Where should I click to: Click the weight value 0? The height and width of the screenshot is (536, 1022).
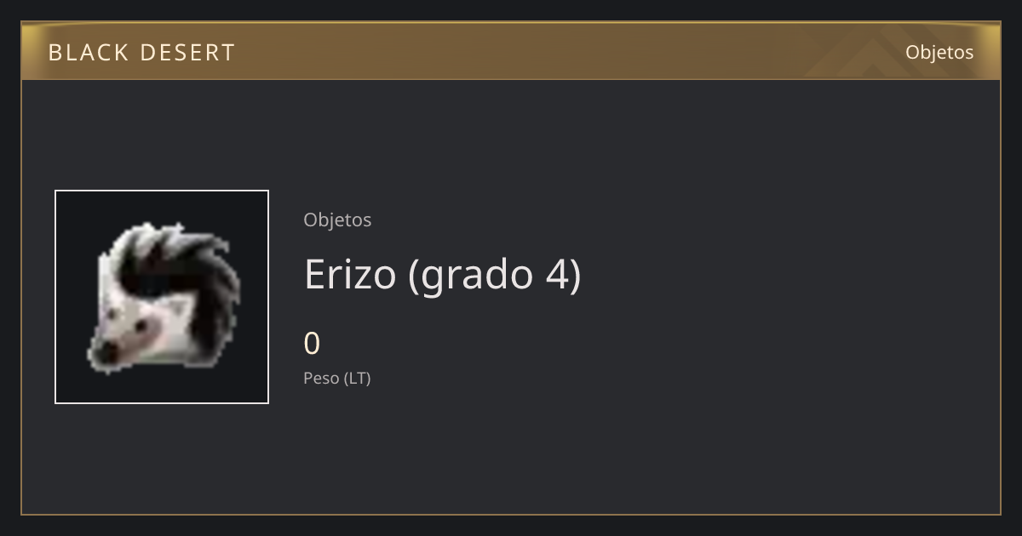[x=312, y=344]
